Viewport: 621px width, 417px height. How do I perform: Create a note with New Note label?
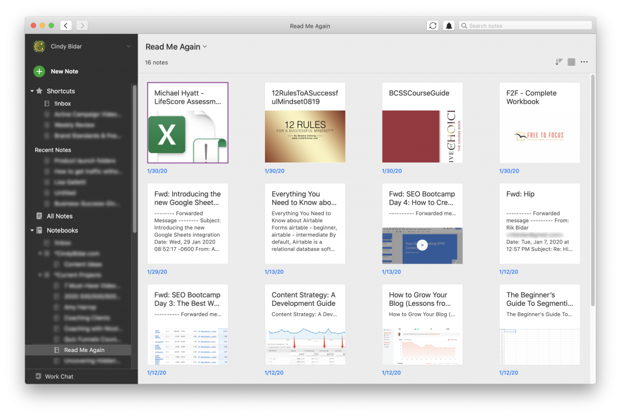pos(64,72)
